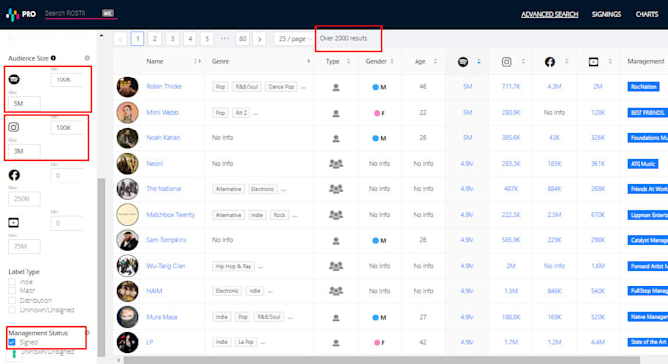The width and height of the screenshot is (668, 364).
Task: Click the Dance Pop genre tag
Action: pos(281,87)
